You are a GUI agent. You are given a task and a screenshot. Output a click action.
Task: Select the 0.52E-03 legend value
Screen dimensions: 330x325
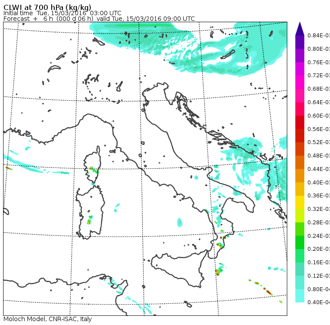click(319, 142)
